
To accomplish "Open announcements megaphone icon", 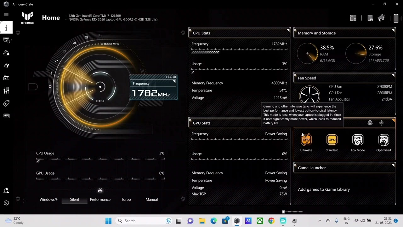I will 381,18.
